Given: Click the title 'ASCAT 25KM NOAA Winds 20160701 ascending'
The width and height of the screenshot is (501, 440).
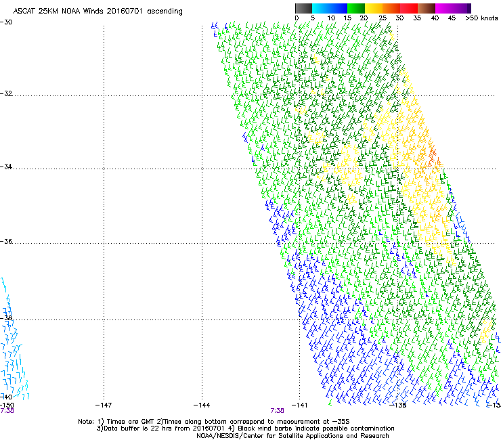Looking at the screenshot, I should pos(97,12).
